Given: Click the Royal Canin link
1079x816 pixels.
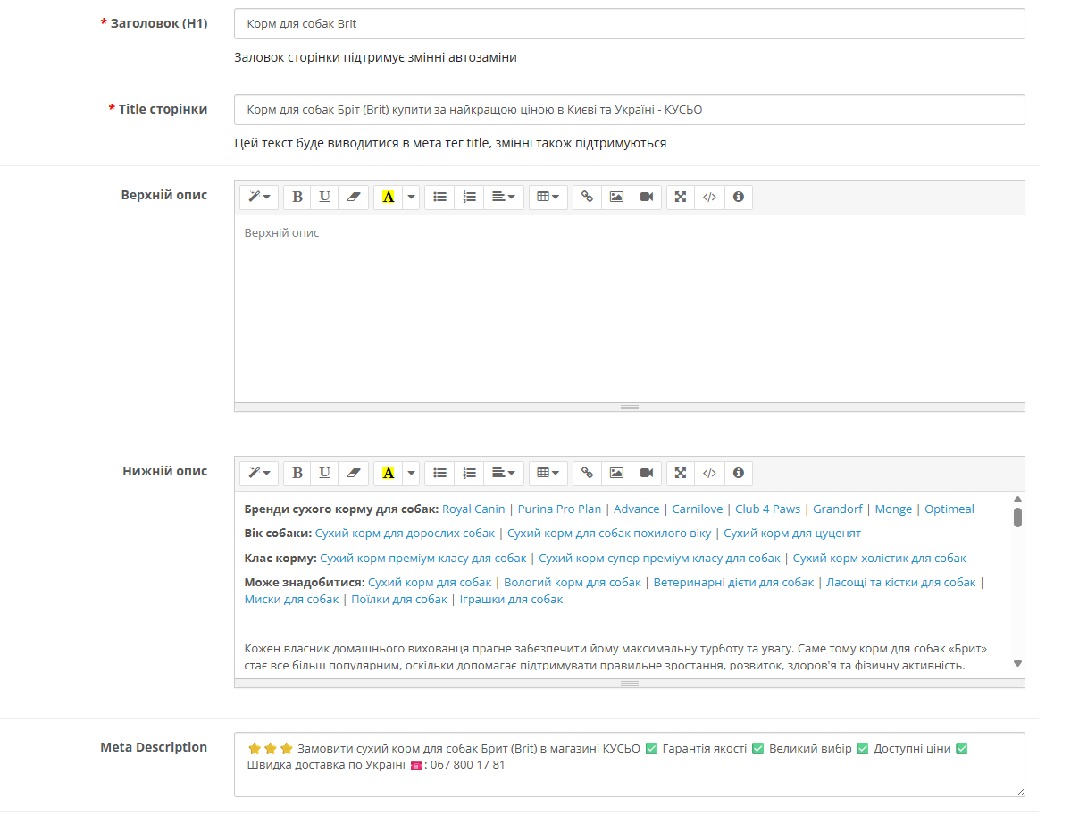Looking at the screenshot, I should (473, 509).
